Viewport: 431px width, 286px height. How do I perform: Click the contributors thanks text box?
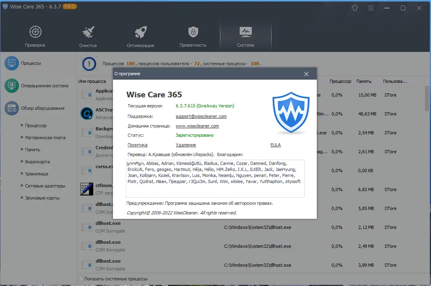pos(215,178)
